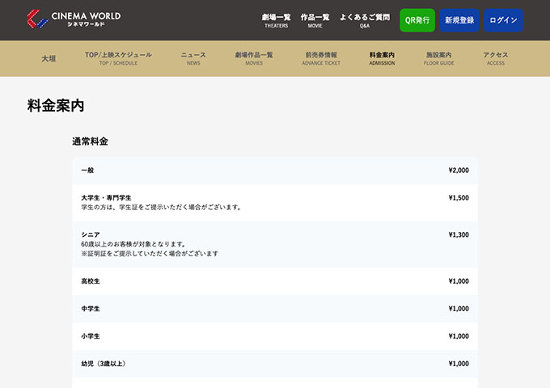Click the ¥1,300 price
The height and width of the screenshot is (388, 550).
(x=459, y=234)
